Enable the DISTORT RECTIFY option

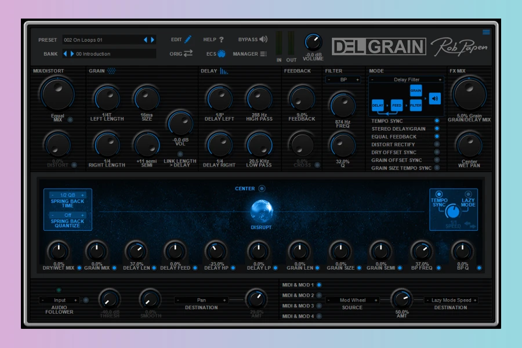tap(437, 144)
